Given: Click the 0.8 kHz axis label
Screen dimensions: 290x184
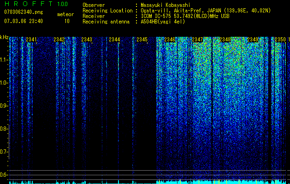Looking at the screenshot, I should (x=4, y=129).
